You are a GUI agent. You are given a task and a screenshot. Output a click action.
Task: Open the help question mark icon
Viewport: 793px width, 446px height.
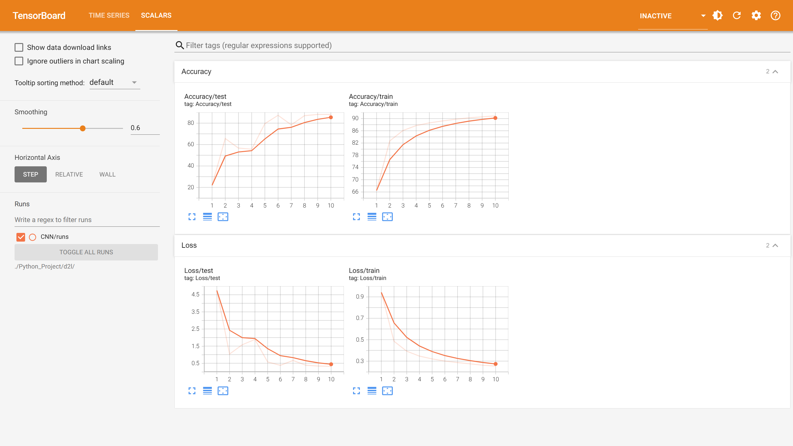click(x=775, y=15)
